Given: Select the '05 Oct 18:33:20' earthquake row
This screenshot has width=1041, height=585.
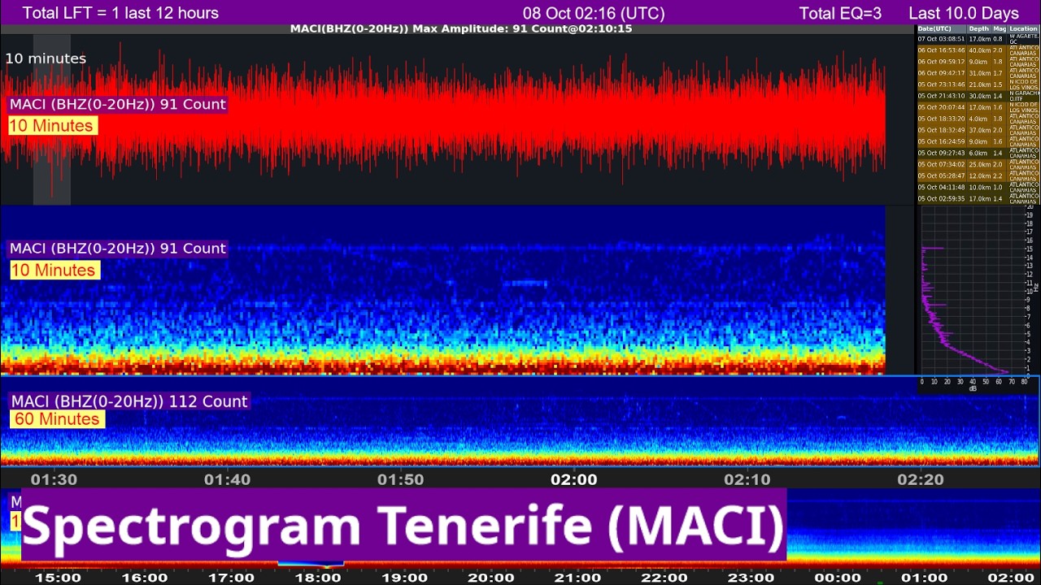Looking at the screenshot, I should pos(978,119).
